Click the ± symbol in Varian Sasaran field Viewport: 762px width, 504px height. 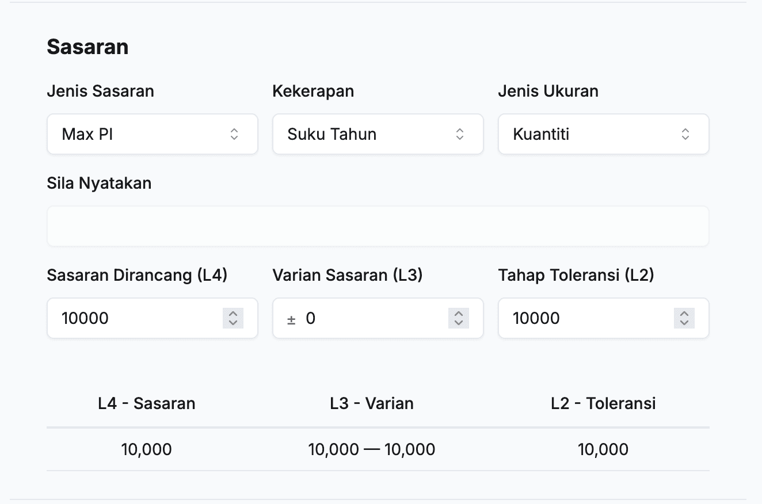click(x=291, y=319)
